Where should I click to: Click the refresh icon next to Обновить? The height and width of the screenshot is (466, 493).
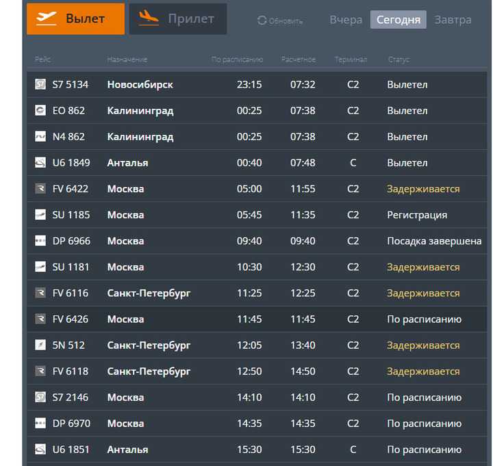pyautogui.click(x=262, y=21)
